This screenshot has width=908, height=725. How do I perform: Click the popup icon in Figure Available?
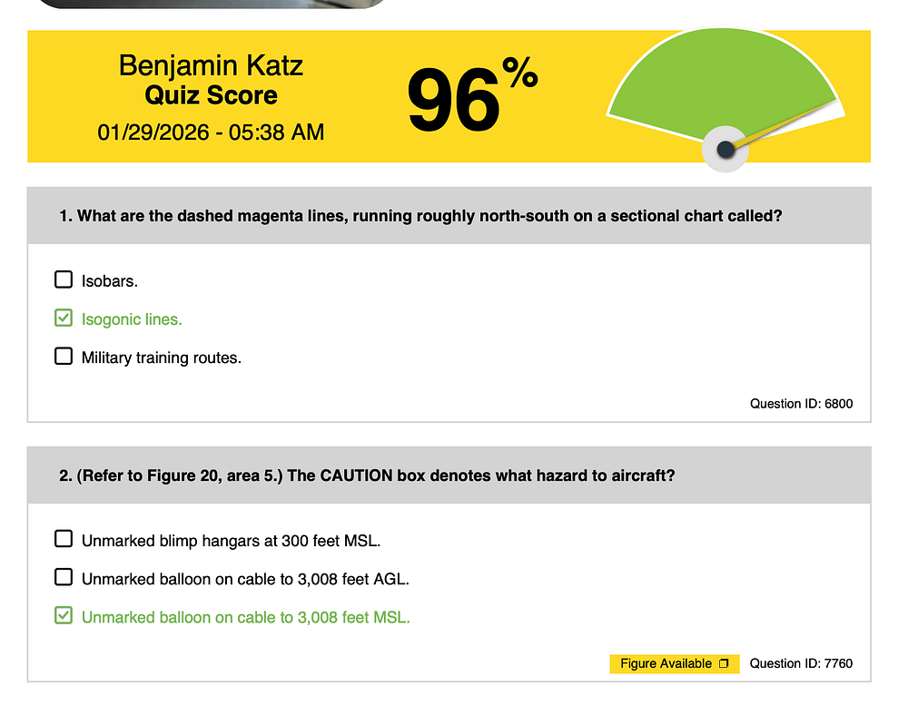pos(724,663)
